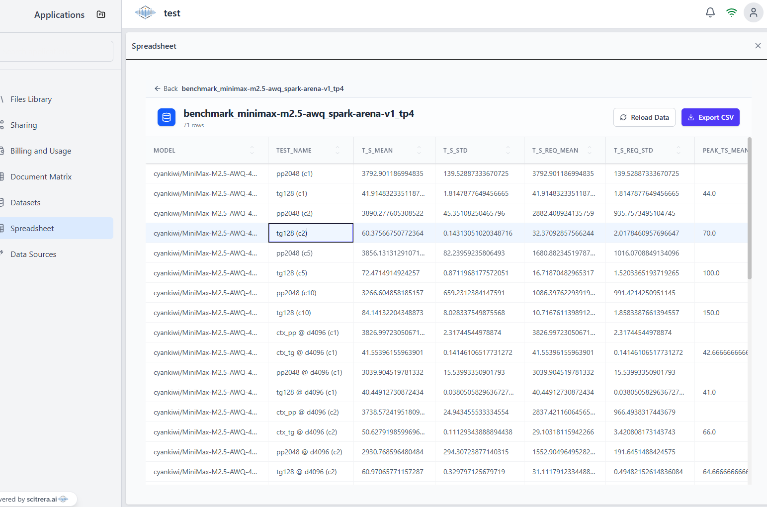Viewport: 767px width, 507px height.
Task: Sort by the T_S_REQ_MEAN column sort icon
Action: [x=590, y=150]
